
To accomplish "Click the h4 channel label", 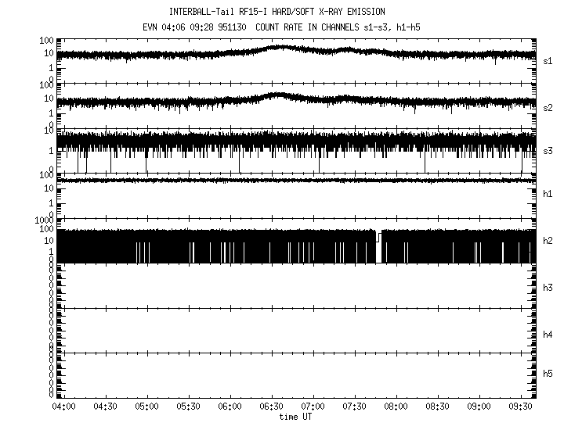I will tap(548, 335).
